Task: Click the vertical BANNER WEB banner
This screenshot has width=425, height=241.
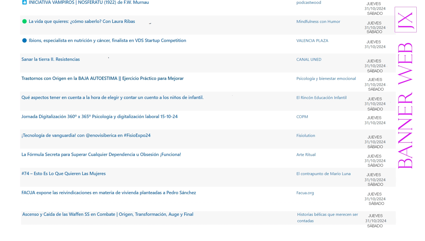Action: pyautogui.click(x=405, y=106)
